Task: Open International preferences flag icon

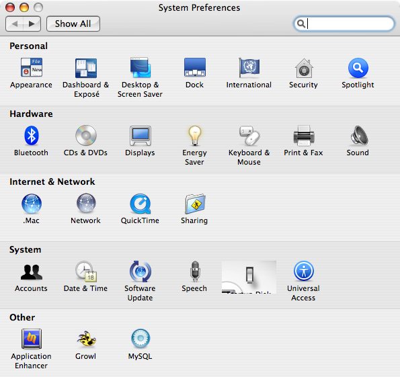Action: tap(249, 67)
